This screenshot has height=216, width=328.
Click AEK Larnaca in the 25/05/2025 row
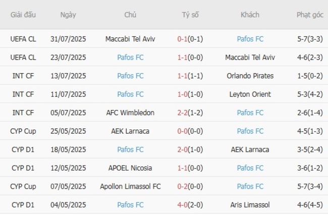130,131
